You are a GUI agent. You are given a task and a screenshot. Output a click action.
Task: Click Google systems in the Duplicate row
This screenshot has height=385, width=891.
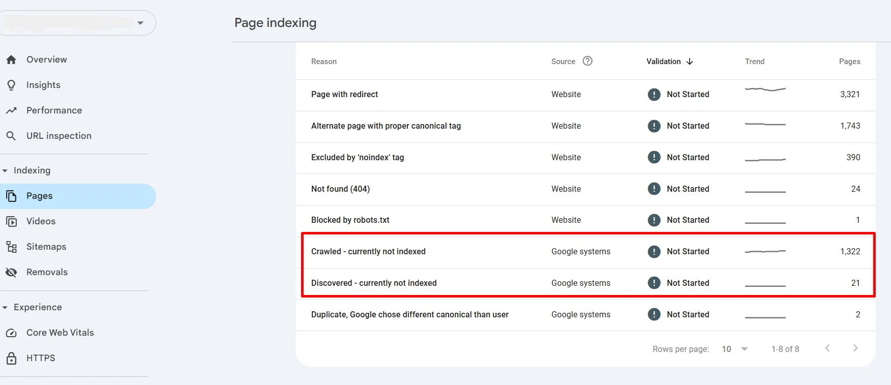(581, 315)
